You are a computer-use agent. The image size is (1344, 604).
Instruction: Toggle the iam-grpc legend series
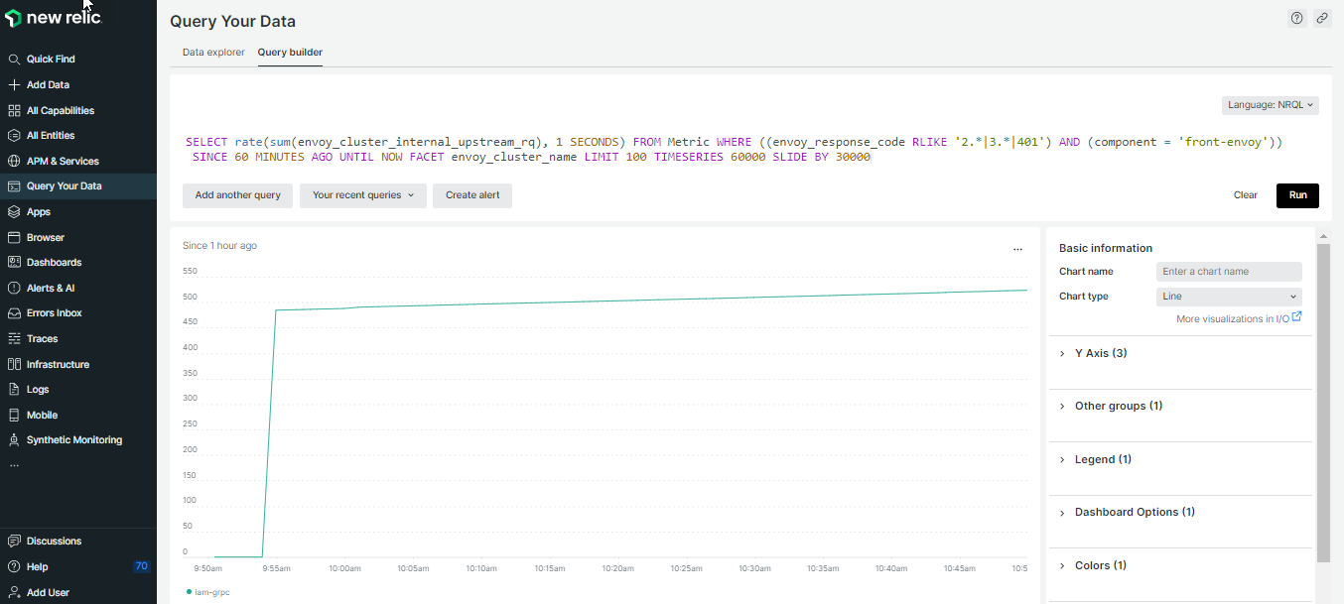tap(207, 592)
